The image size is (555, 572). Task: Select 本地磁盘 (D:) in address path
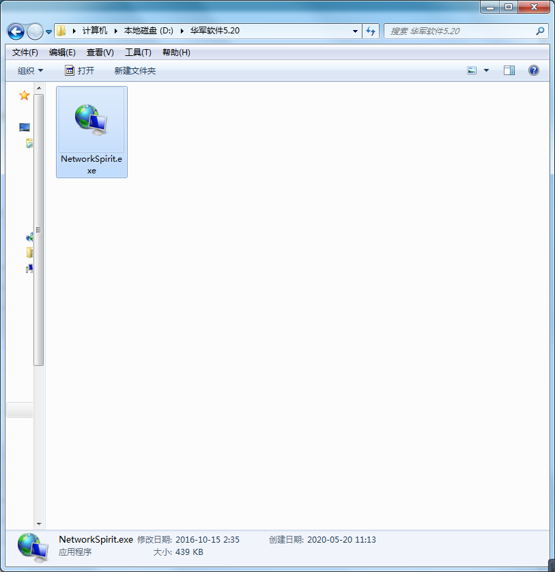[149, 31]
